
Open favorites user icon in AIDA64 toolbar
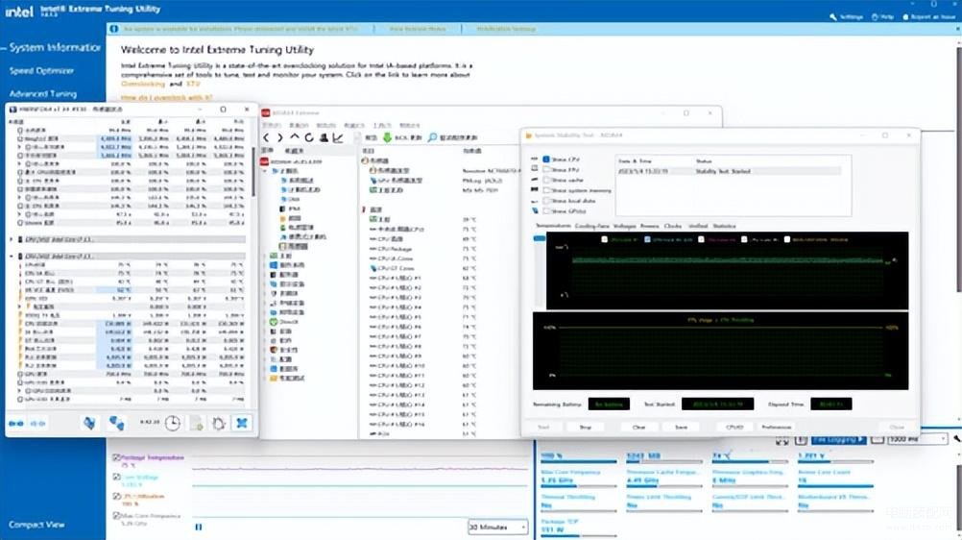(324, 137)
